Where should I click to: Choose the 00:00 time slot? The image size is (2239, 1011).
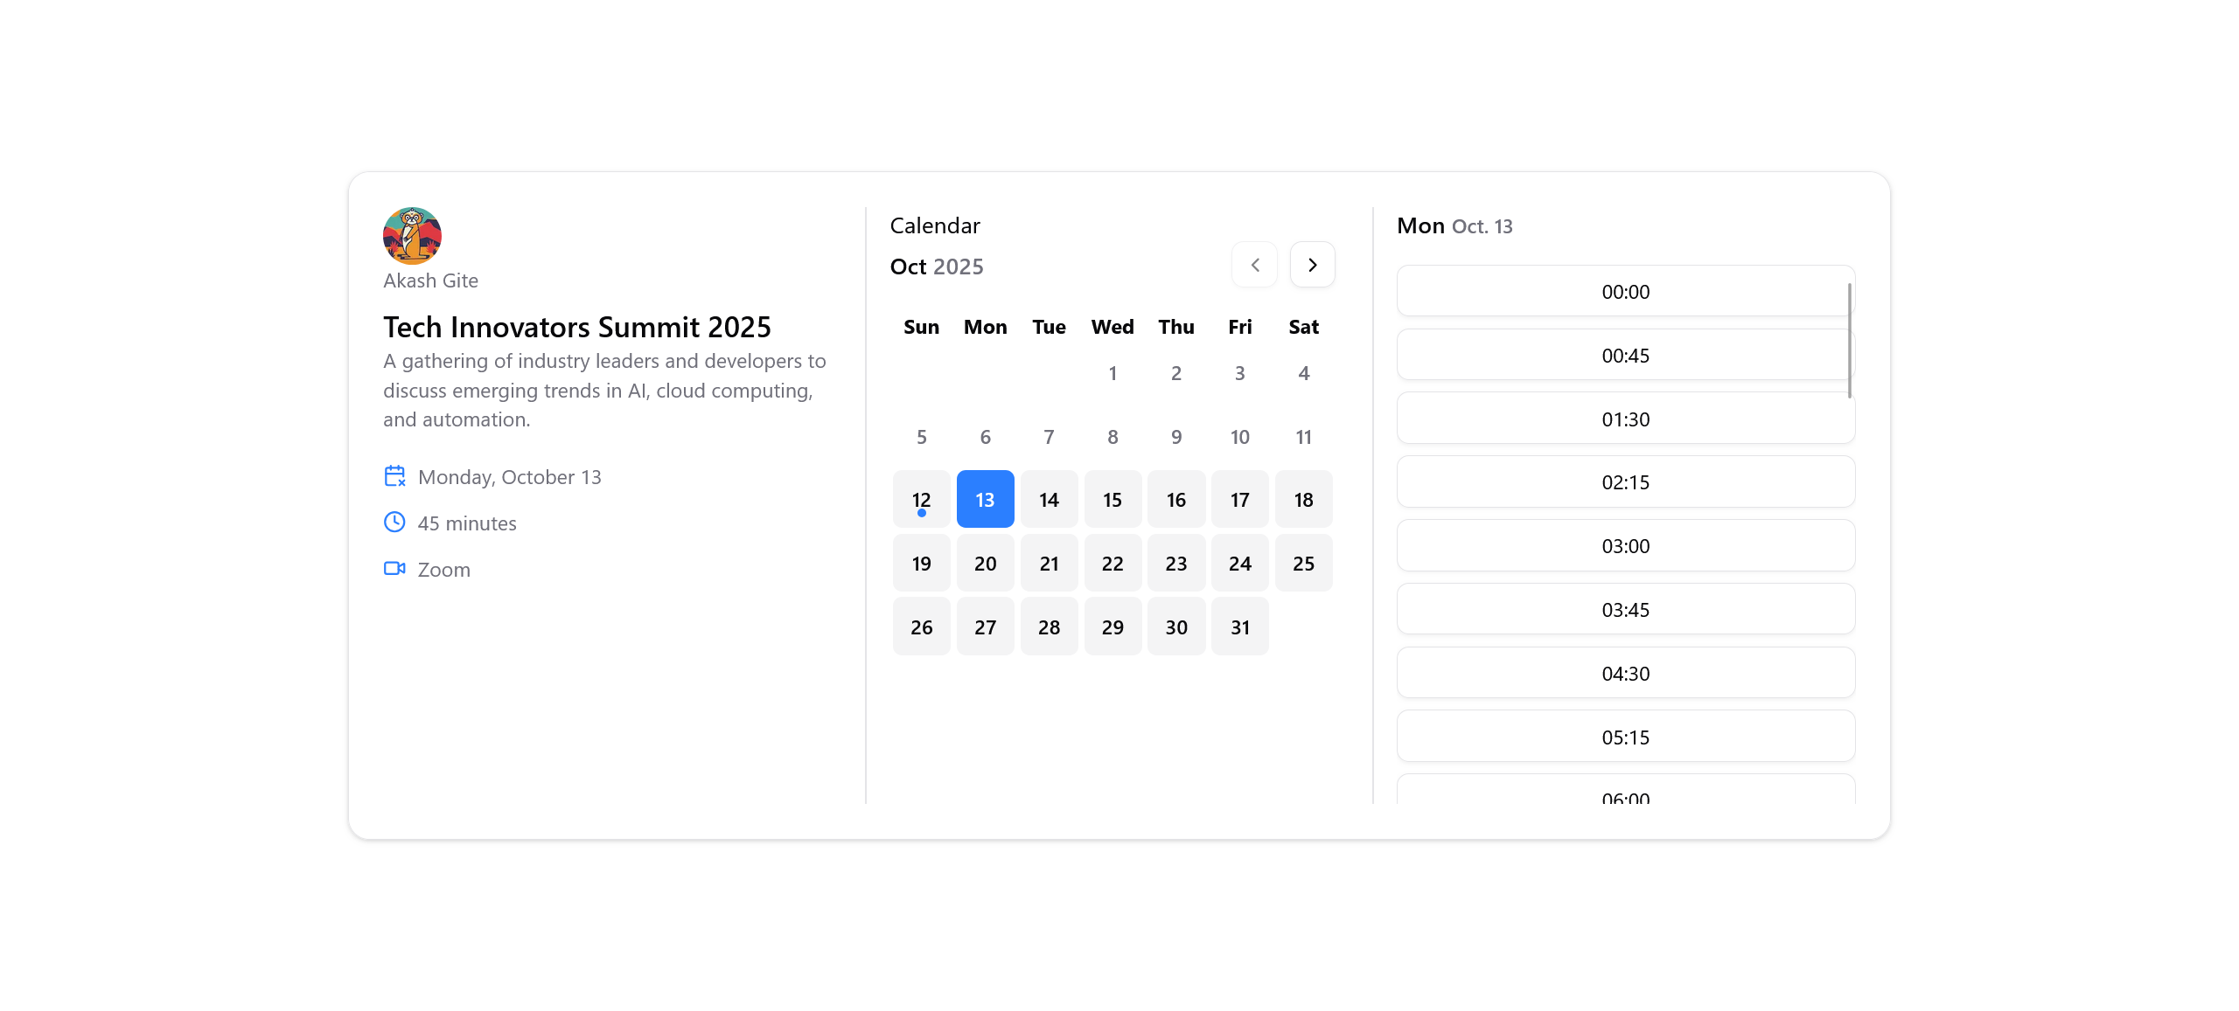(x=1625, y=292)
